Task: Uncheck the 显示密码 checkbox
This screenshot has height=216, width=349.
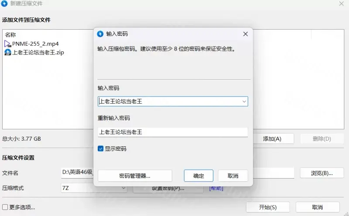Action: 100,148
